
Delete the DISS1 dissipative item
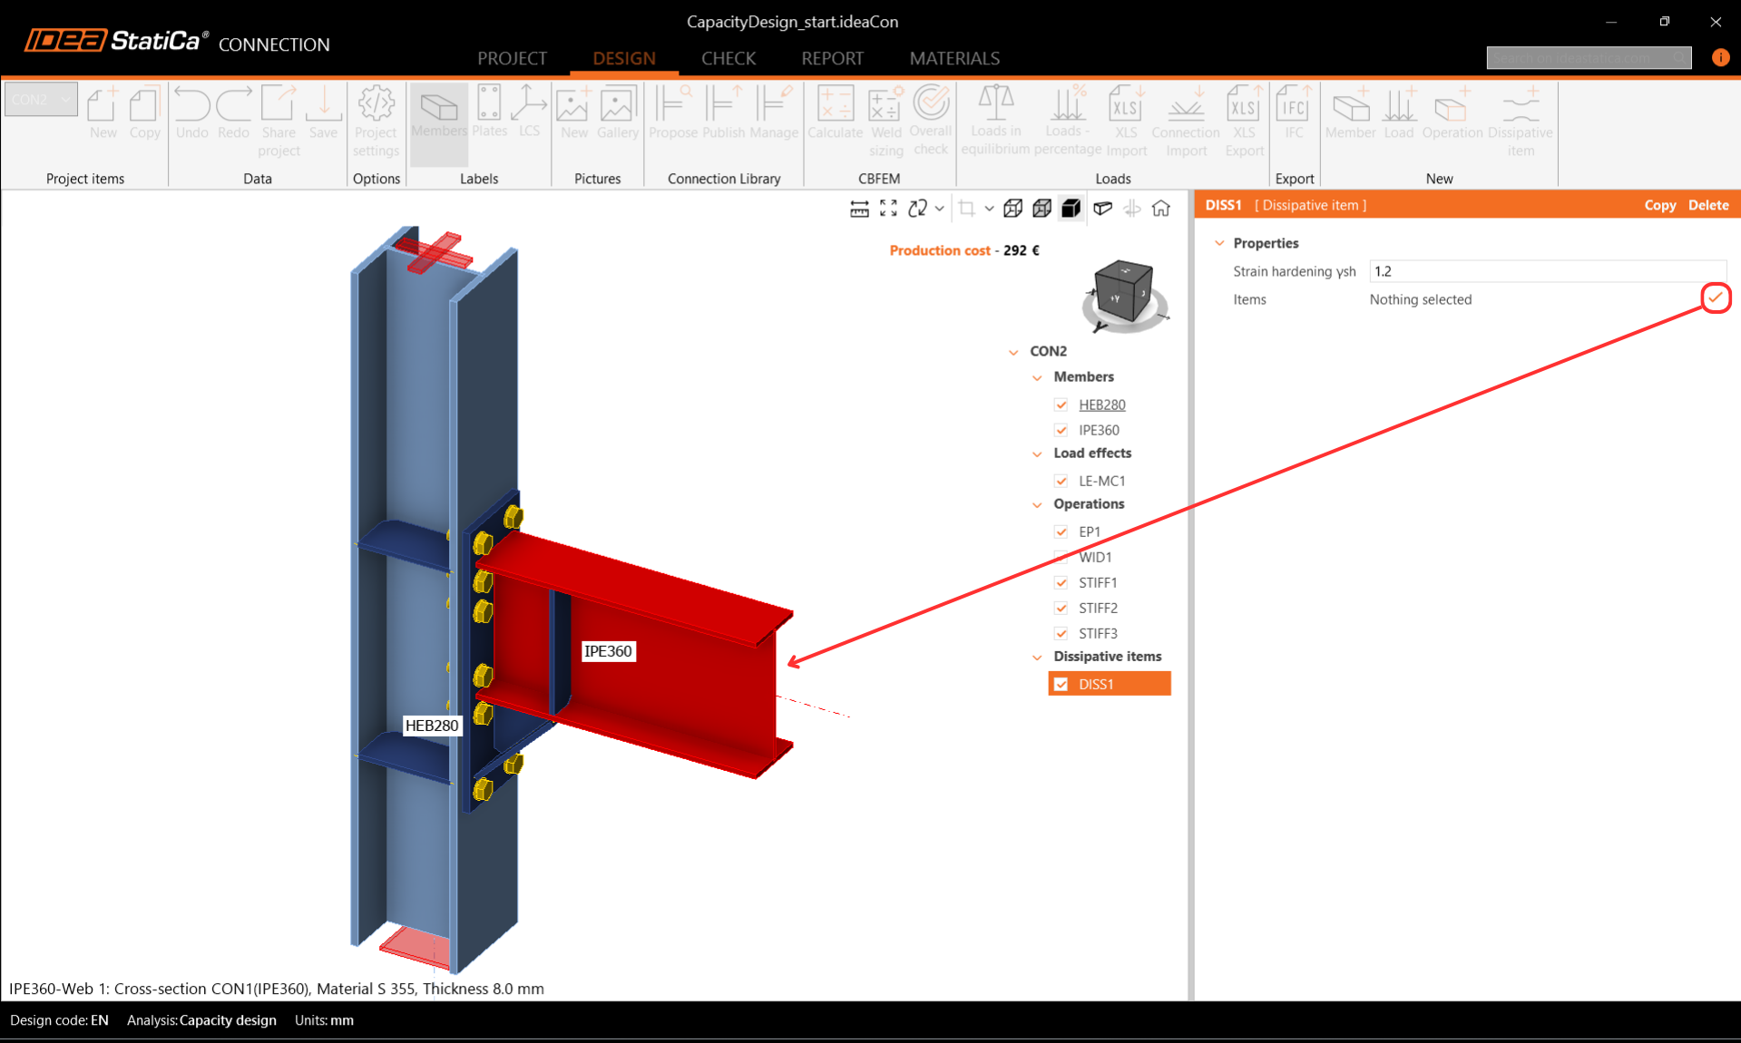tap(1707, 205)
